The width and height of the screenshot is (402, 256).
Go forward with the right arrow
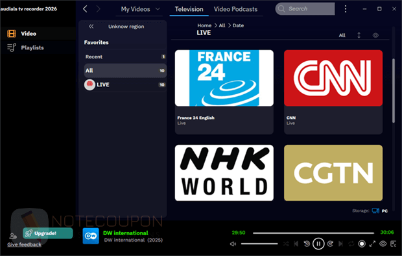[x=98, y=9]
